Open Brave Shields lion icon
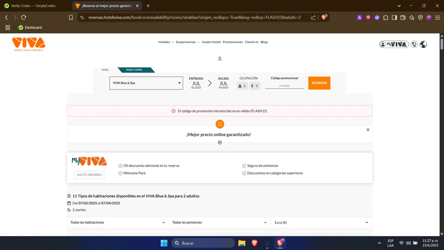444x250 pixels. coord(324,17)
